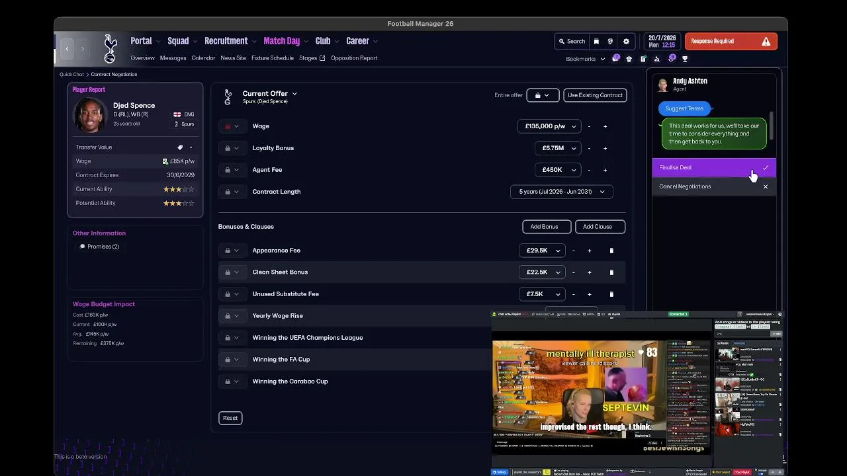The width and height of the screenshot is (847, 476).
Task: Decrease the Agent Fee
Action: tap(589, 170)
